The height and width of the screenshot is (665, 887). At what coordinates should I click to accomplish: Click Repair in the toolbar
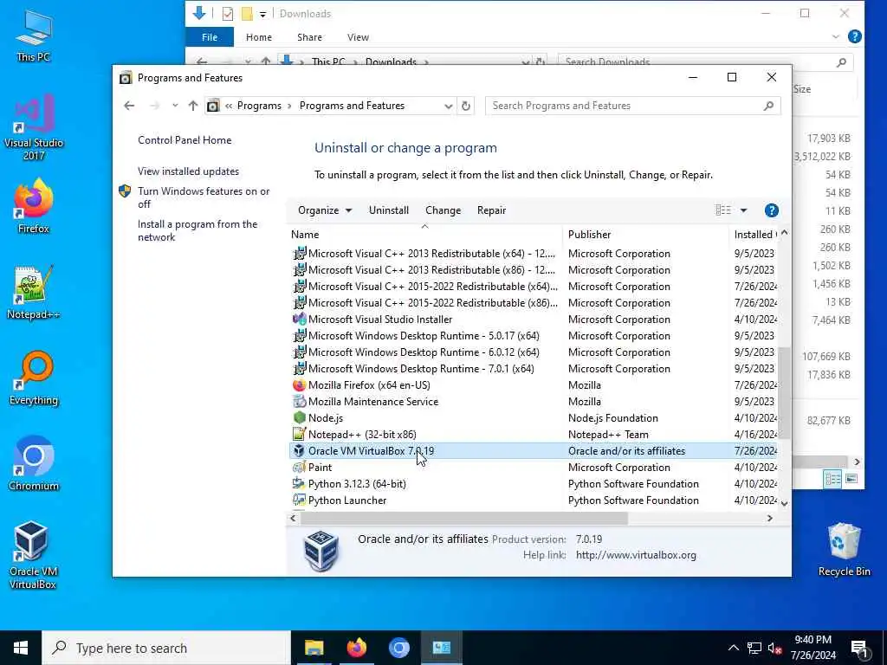[491, 210]
